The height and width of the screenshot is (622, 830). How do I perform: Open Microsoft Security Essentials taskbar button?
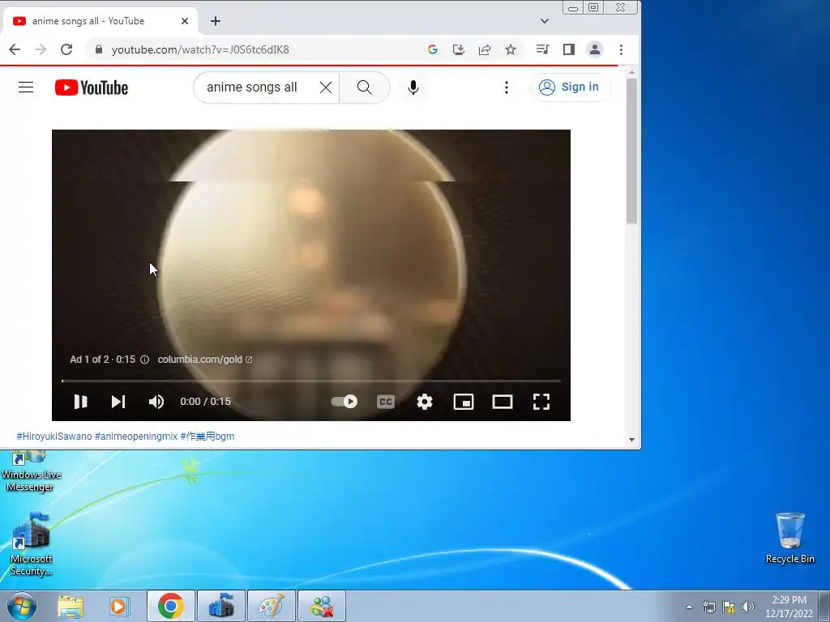coord(221,606)
